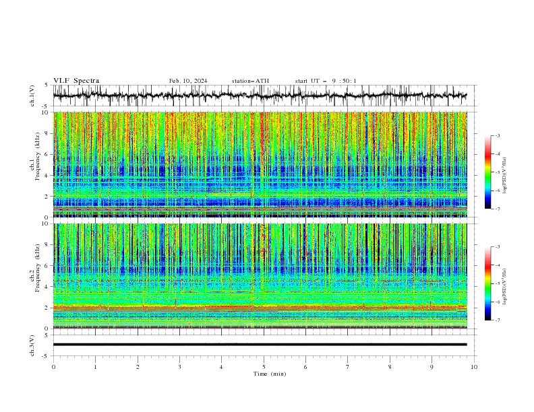Click the 'Time (min)' axis label
534x412 pixels.
click(270, 374)
